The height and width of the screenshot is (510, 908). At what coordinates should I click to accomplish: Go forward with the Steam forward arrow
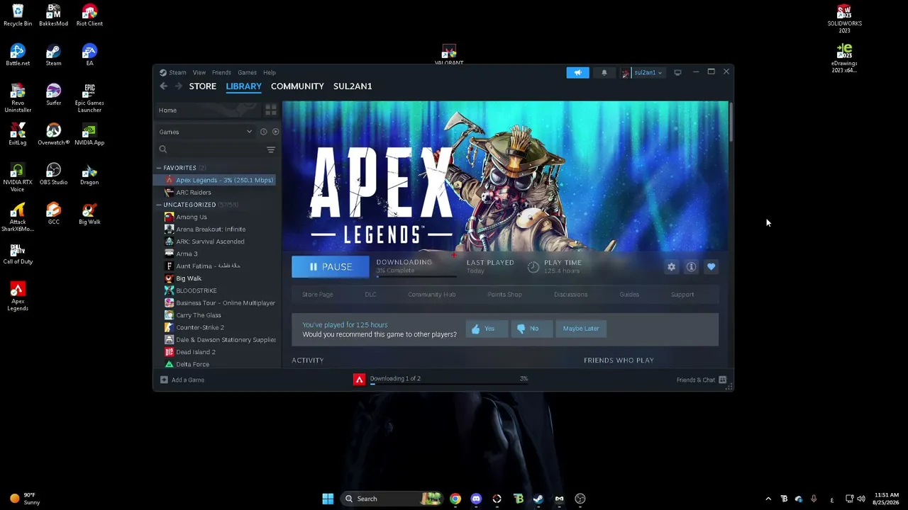pyautogui.click(x=178, y=86)
